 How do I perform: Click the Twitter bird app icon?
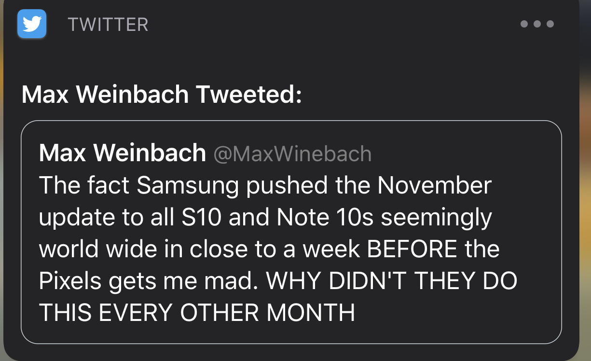coord(32,24)
